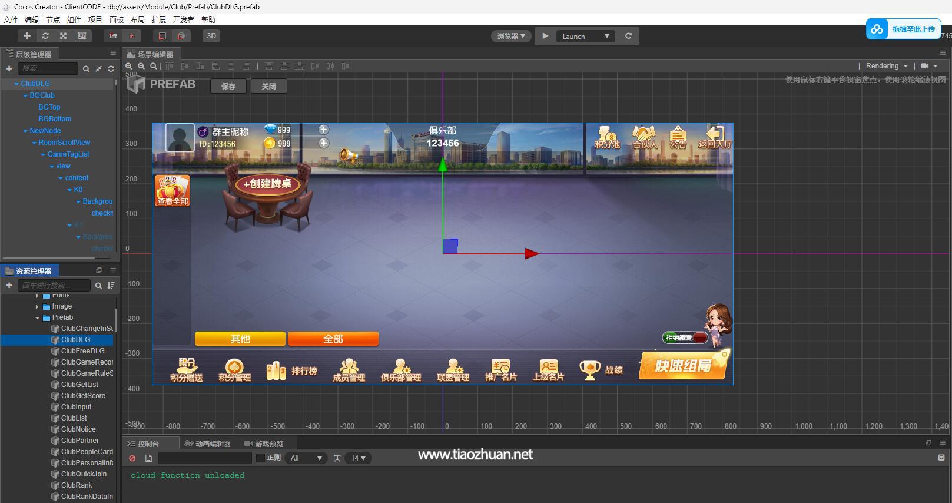Toggle the 拒绝邀请 switch in the scene
The image size is (952, 503).
coord(685,337)
